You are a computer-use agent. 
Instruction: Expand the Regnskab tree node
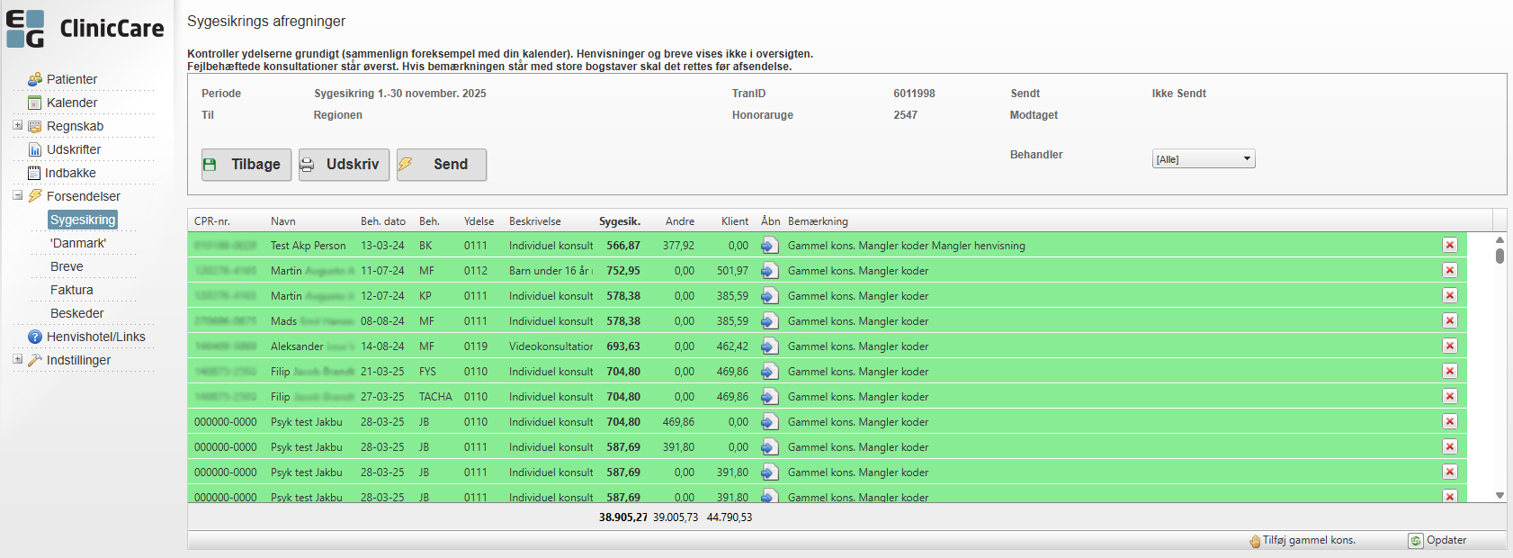[x=17, y=125]
